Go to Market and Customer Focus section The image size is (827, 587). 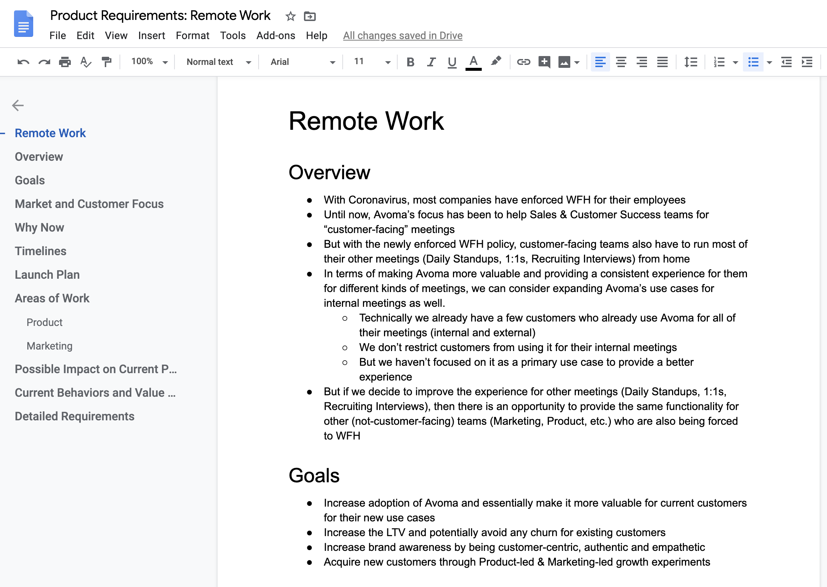[89, 204]
